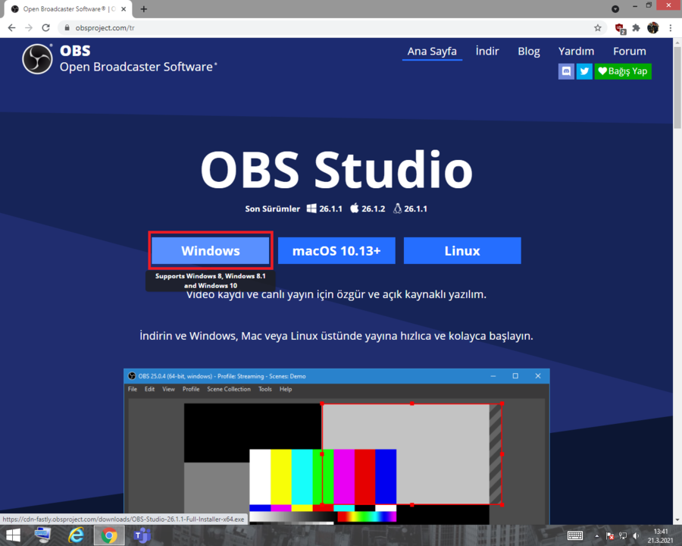Show hidden tray icons arrow
Image resolution: width=682 pixels, height=546 pixels.
[x=596, y=536]
